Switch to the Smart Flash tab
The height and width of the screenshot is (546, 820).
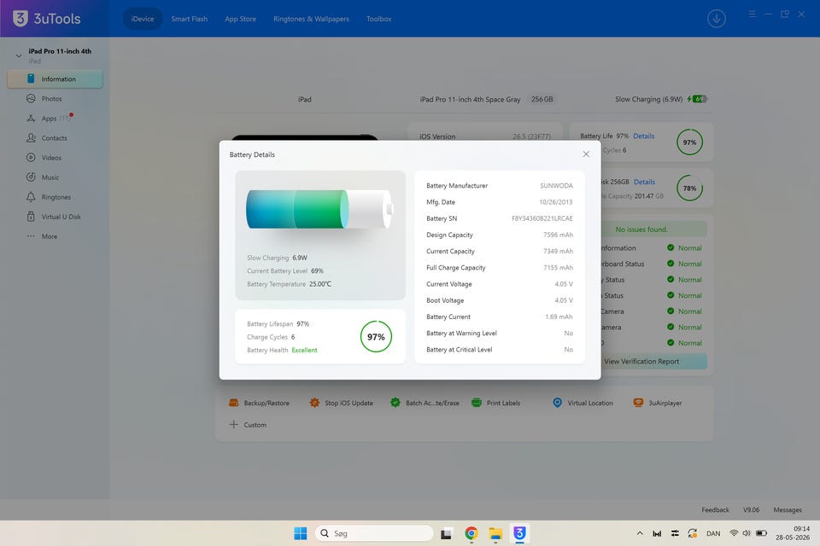click(x=190, y=19)
